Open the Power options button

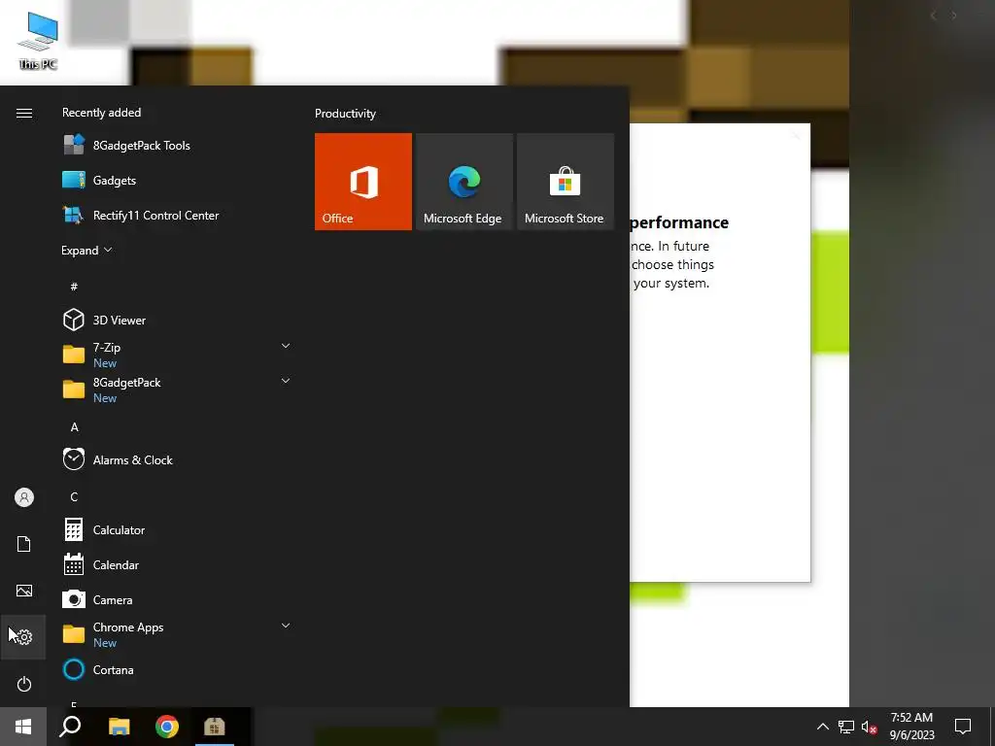point(23,684)
